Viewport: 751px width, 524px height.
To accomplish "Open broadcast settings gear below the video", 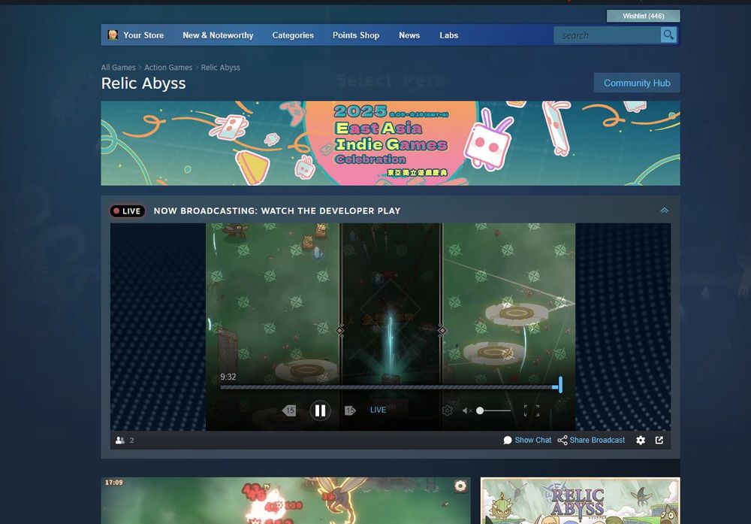I will pyautogui.click(x=641, y=440).
